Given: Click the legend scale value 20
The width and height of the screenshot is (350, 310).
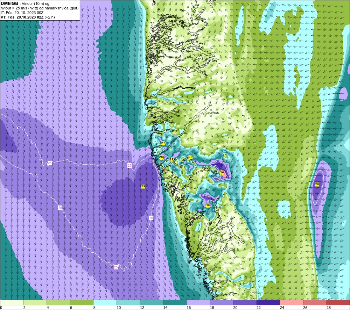Looking at the screenshot, I should [x=235, y=308].
